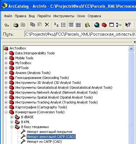This screenshot has height=144, width=136.
Task: Open the Окно menu
Action: (81, 16)
